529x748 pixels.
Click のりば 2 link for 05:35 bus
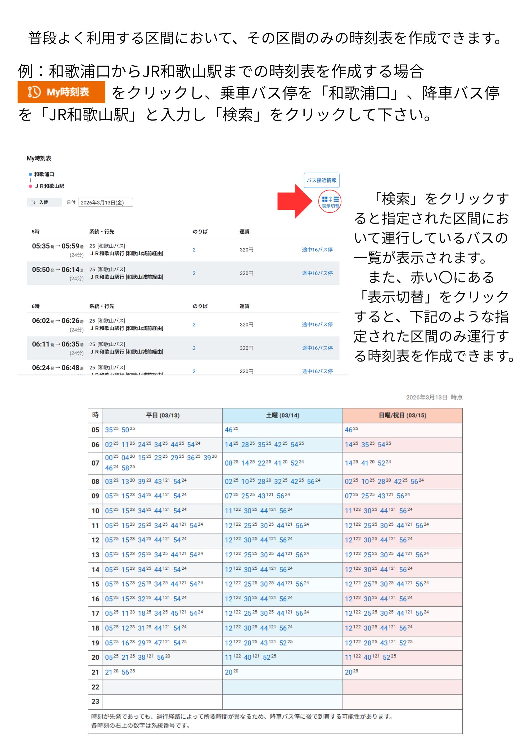click(x=194, y=250)
